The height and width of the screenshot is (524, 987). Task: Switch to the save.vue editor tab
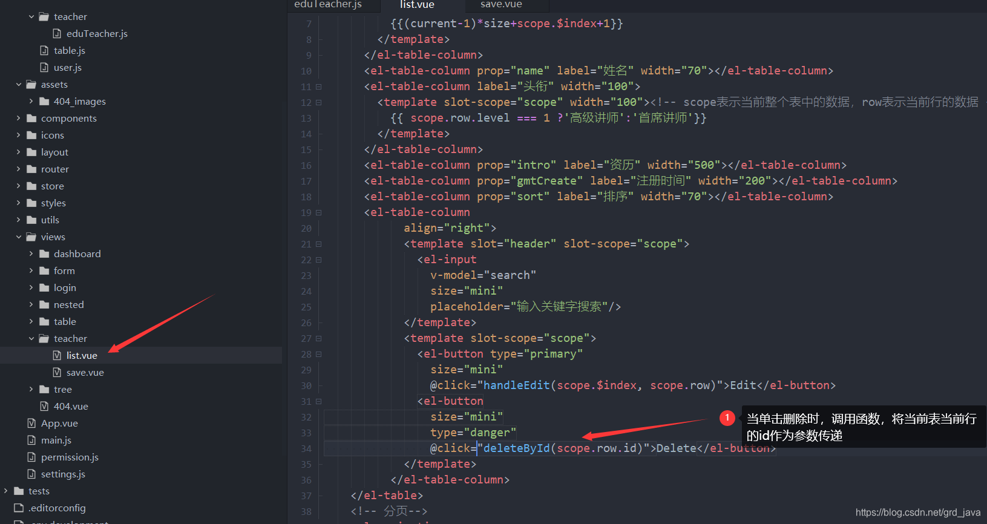coord(501,5)
